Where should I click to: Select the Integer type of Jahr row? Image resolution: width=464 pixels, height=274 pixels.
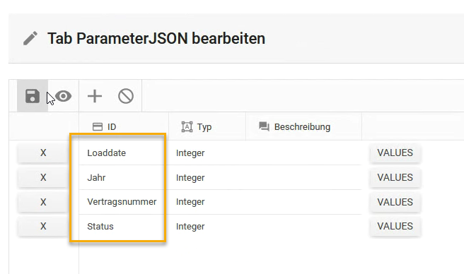190,178
